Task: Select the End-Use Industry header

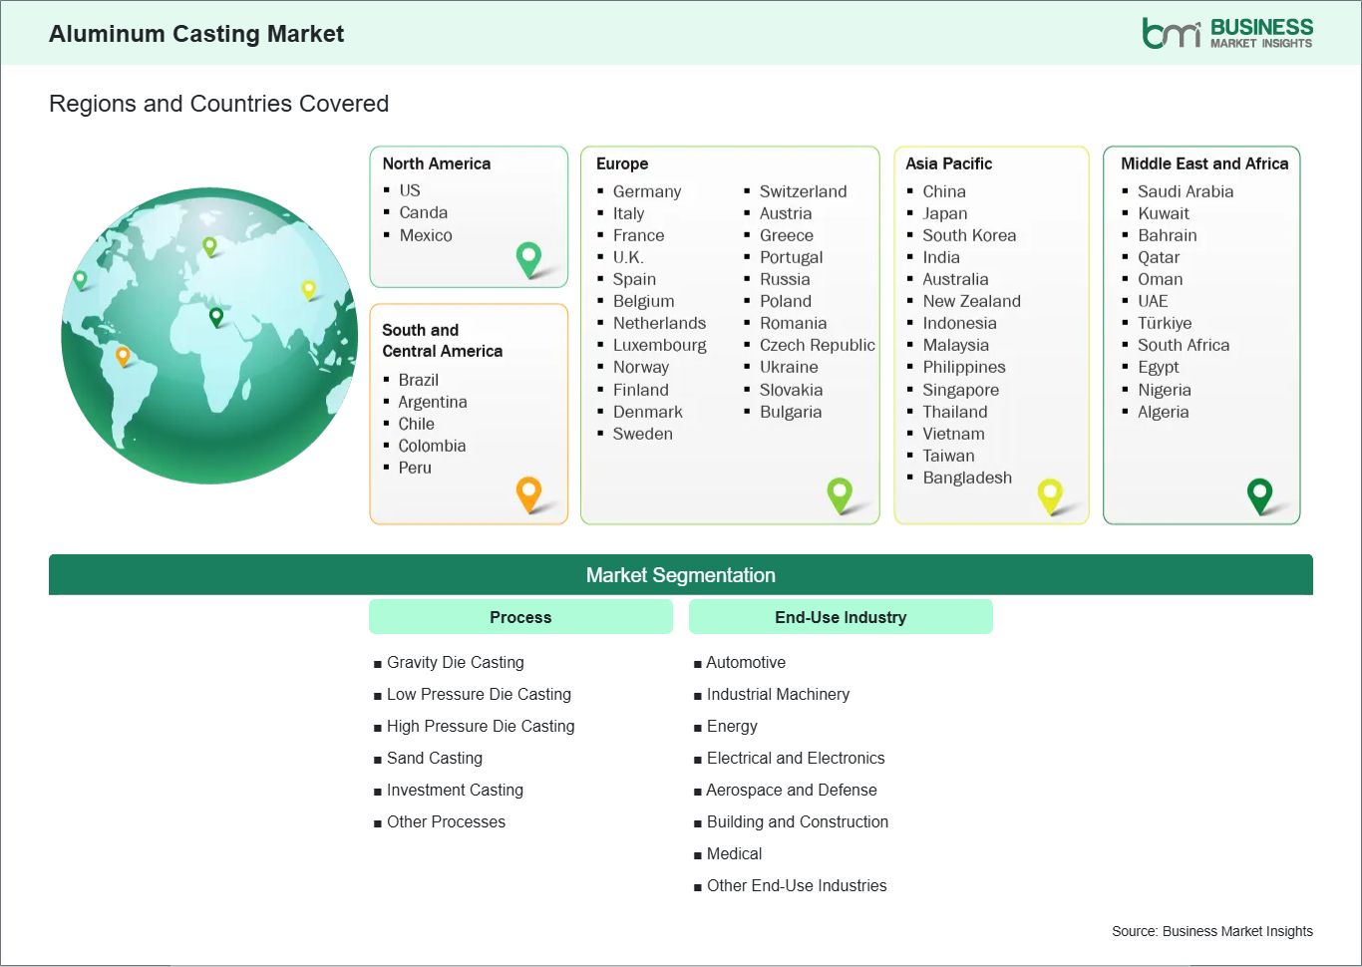Action: [x=841, y=617]
